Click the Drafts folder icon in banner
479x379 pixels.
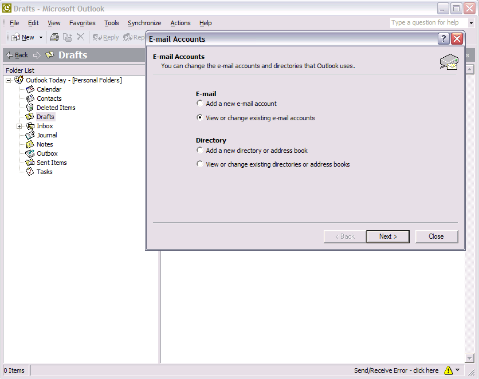[x=50, y=54]
